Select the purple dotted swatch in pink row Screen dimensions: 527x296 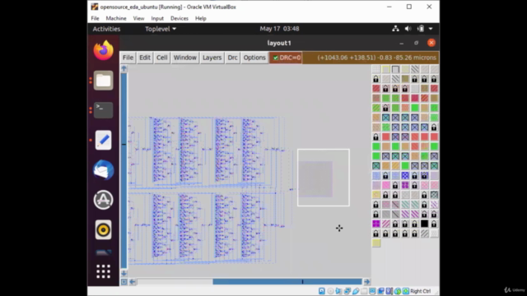point(405,185)
